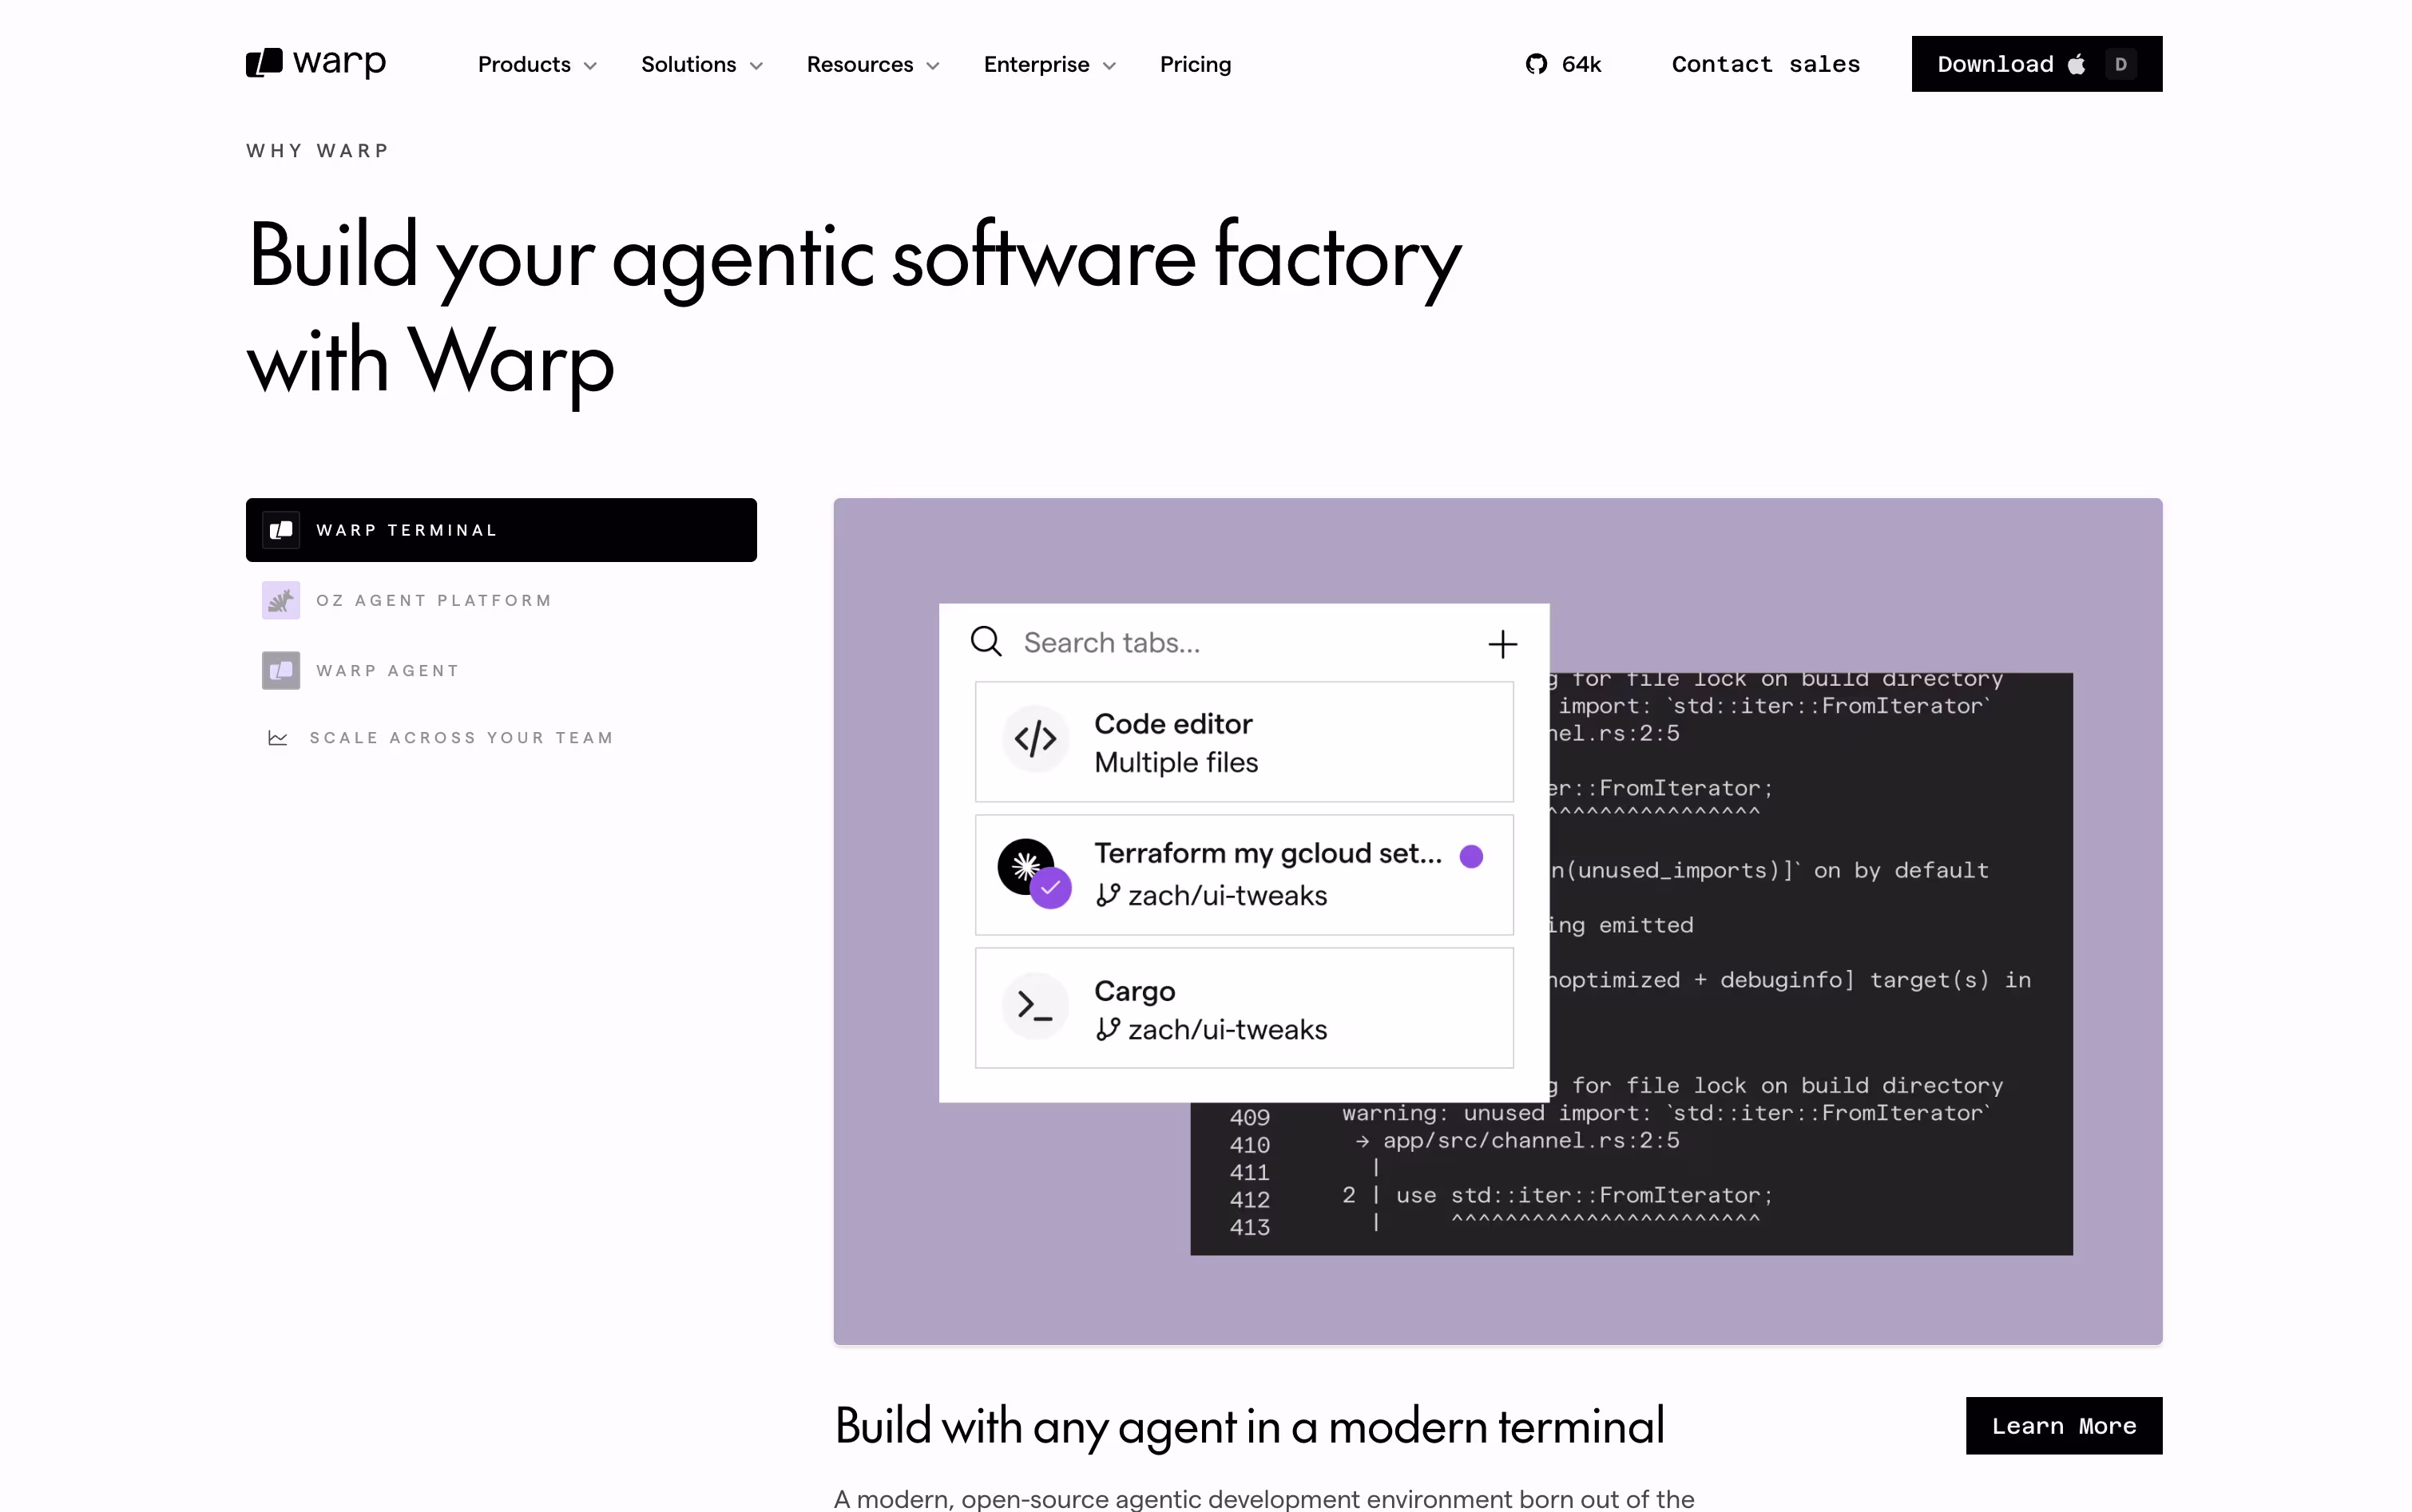Click the Learn More button
The height and width of the screenshot is (1512, 2412).
click(x=2063, y=1426)
